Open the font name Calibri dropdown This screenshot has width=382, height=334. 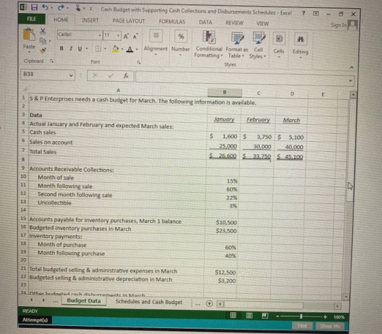coord(100,35)
